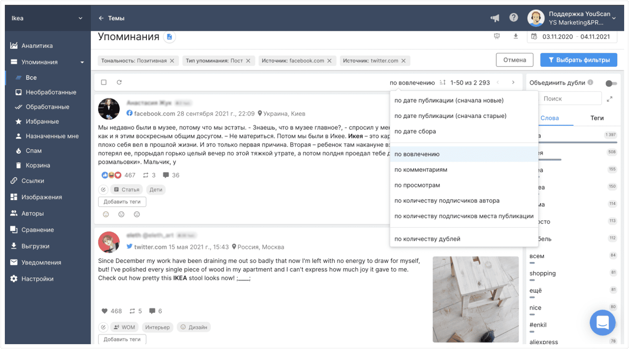
Task: Click the export document icon beside Упоминания
Action: tap(170, 37)
